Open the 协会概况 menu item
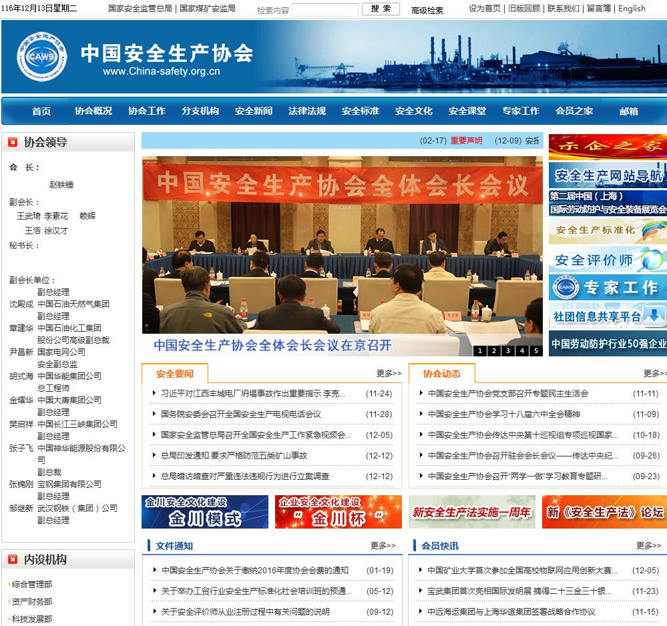The height and width of the screenshot is (626, 667). [x=93, y=111]
